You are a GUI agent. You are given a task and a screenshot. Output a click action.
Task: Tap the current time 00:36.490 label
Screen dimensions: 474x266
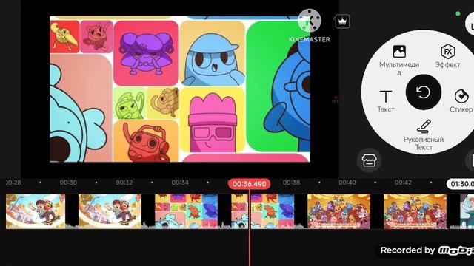coord(249,184)
